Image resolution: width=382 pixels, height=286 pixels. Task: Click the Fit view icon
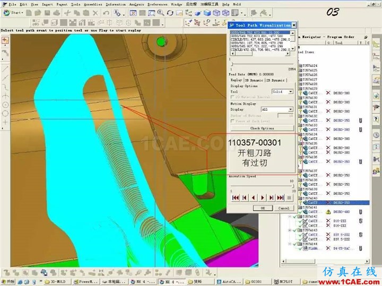133,13
